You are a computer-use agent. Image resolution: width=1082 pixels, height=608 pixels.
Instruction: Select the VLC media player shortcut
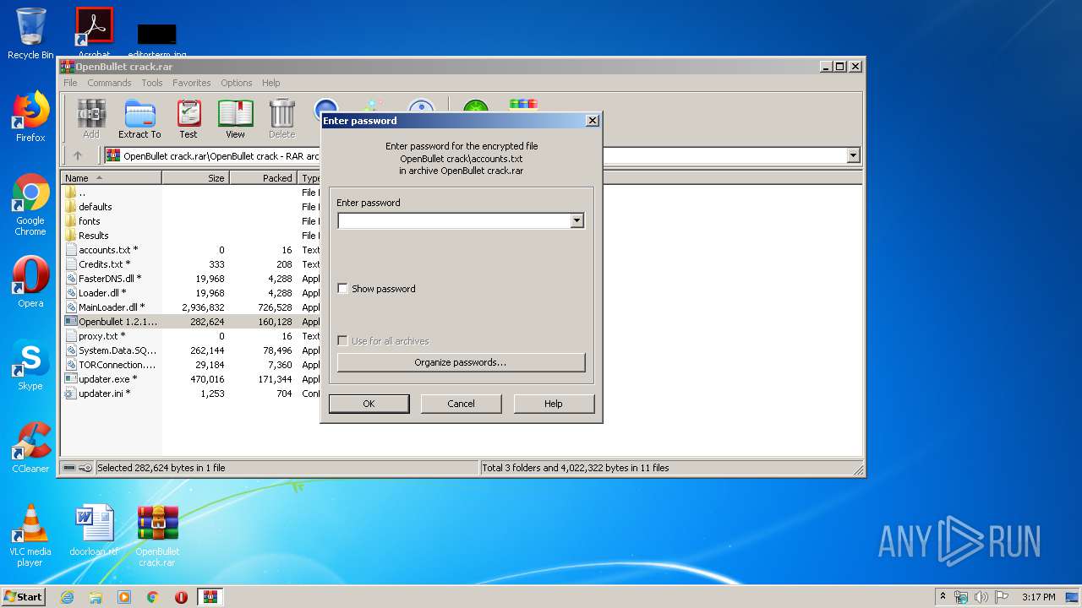point(30,535)
